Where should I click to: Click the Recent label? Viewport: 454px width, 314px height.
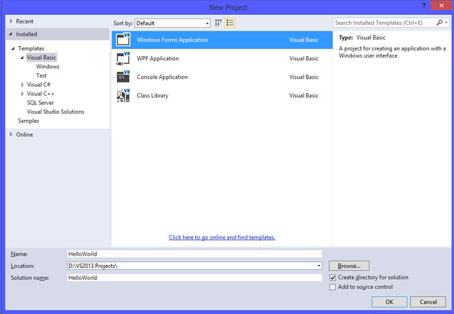point(25,21)
